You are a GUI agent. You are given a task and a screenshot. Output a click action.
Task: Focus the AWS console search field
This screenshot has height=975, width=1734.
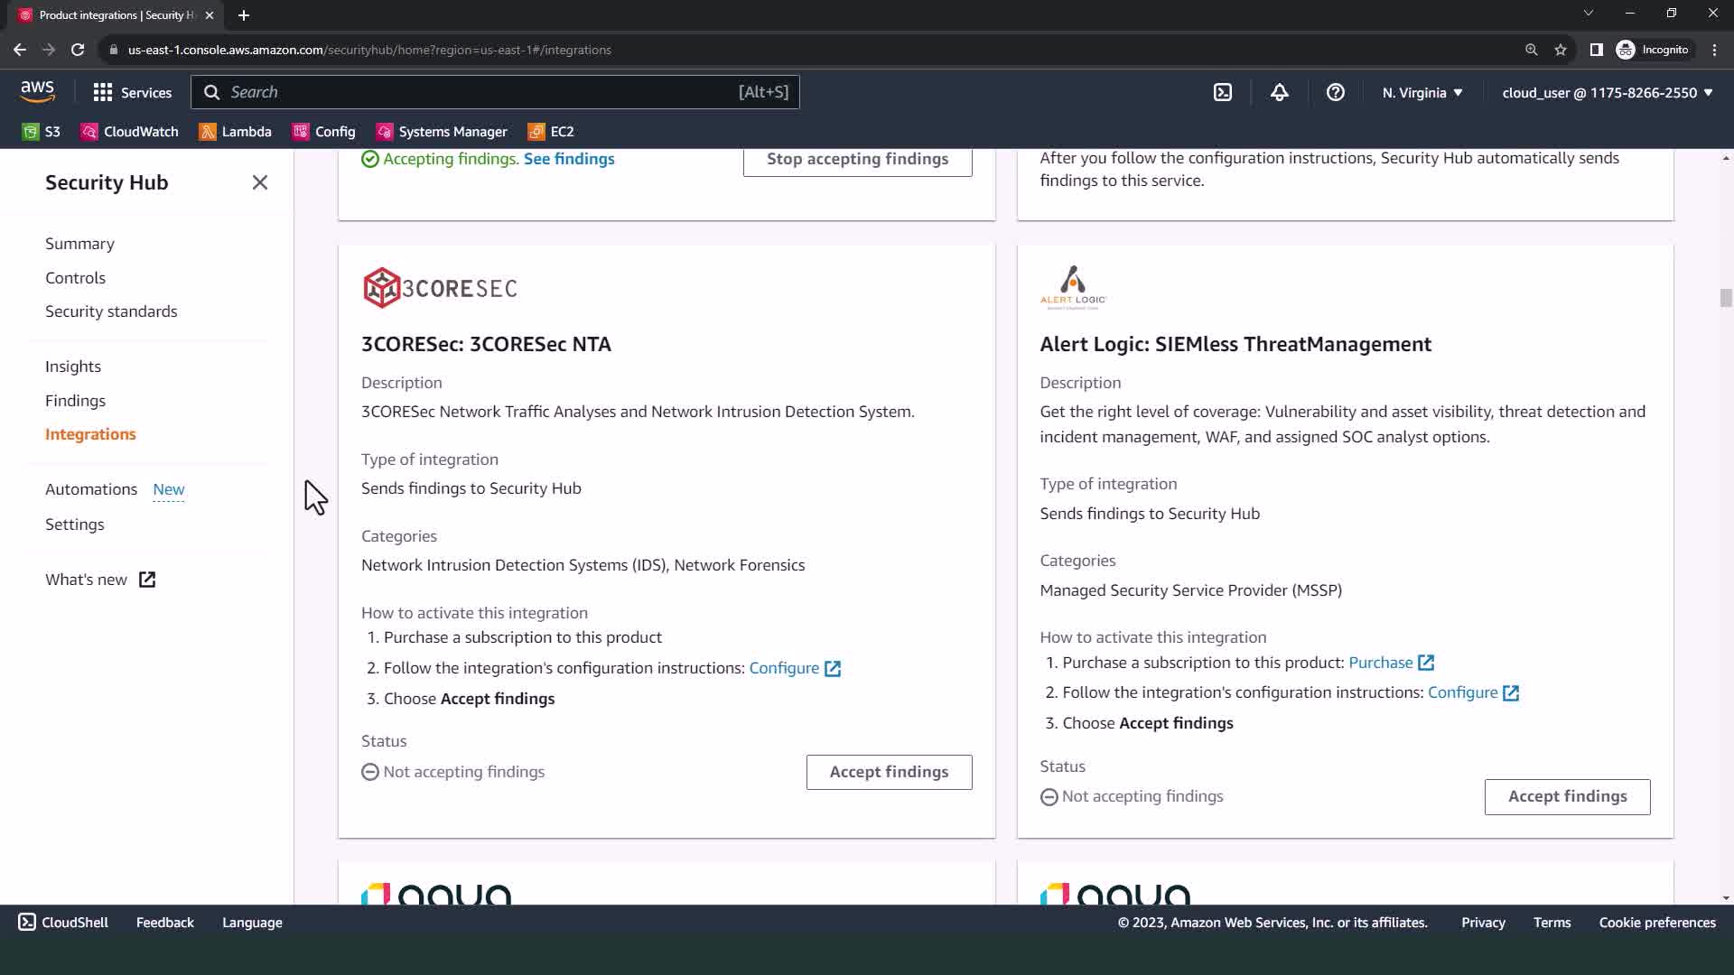(x=495, y=92)
